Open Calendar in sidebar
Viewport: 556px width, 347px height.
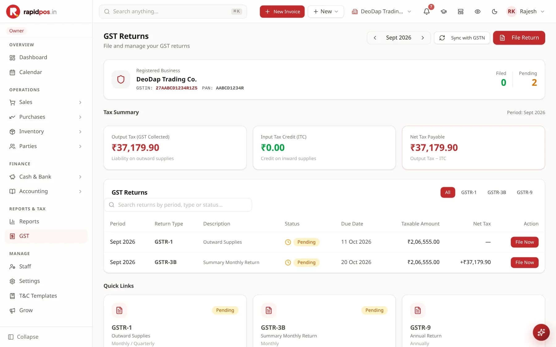pyautogui.click(x=46, y=72)
